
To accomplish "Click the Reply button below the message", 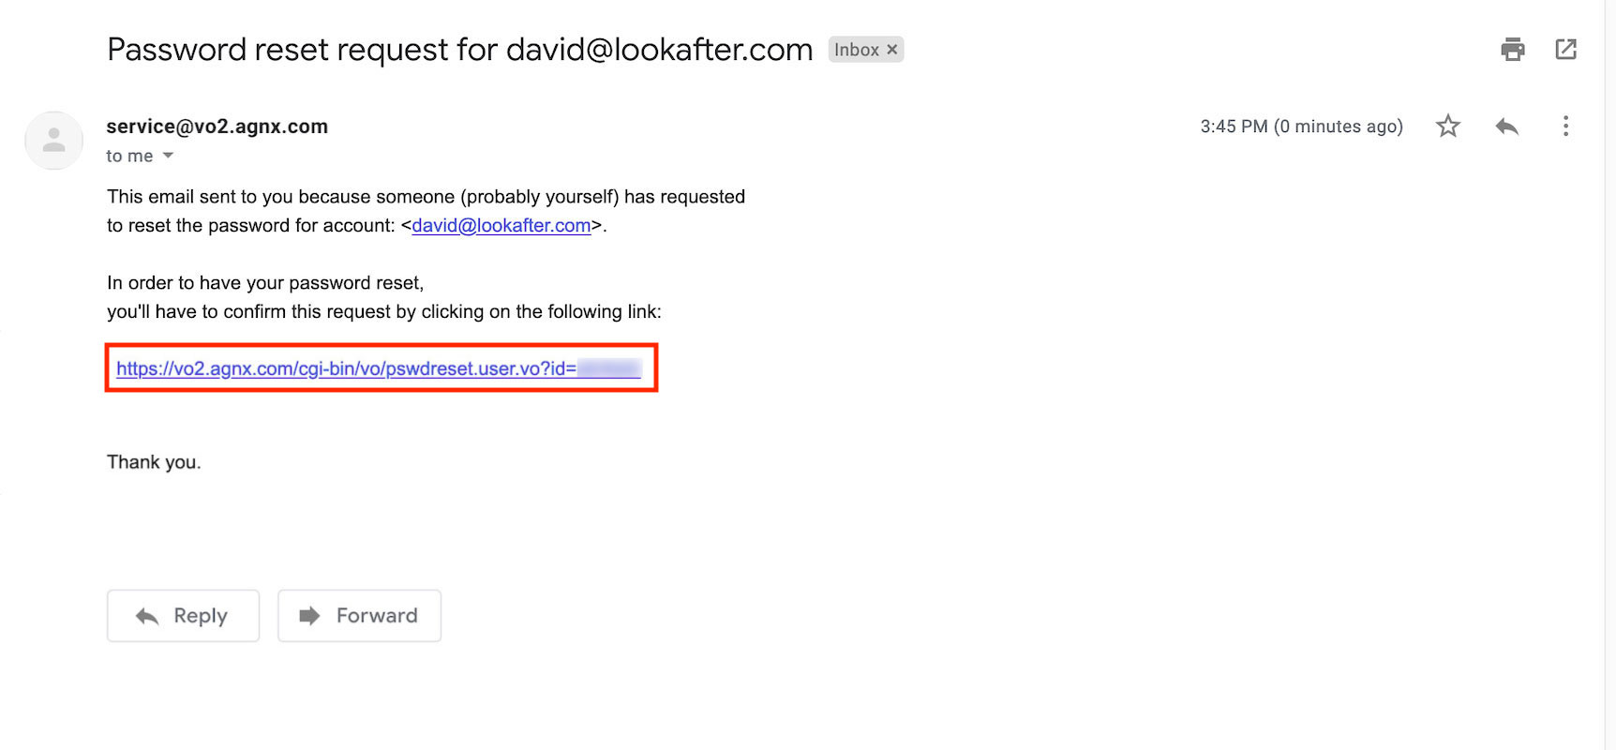I will 183,616.
